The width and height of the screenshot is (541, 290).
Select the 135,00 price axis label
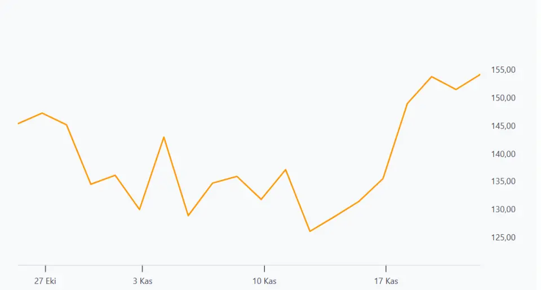(503, 181)
